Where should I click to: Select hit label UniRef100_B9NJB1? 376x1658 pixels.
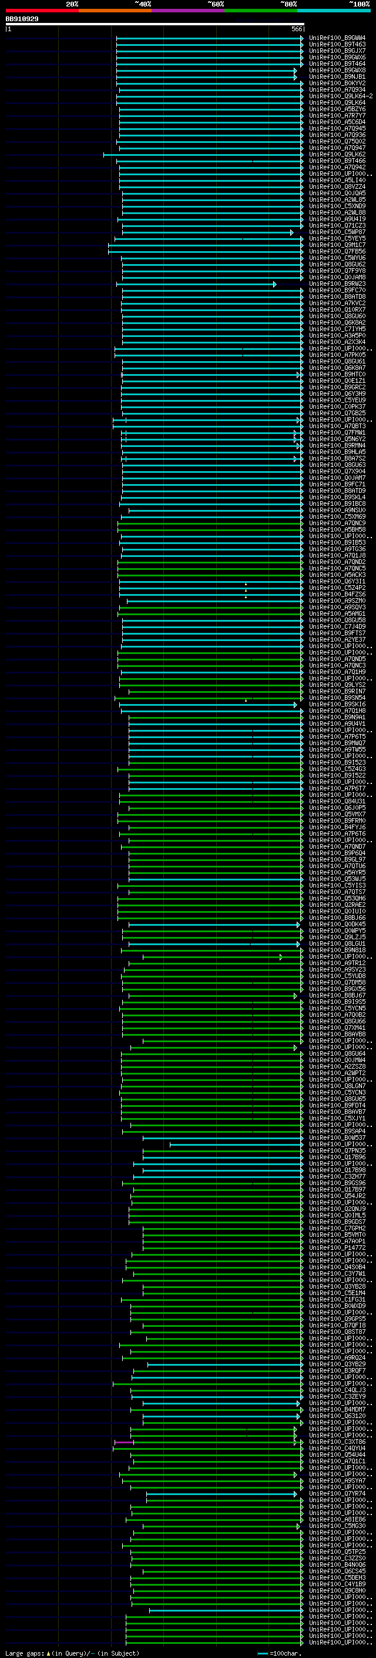click(337, 76)
